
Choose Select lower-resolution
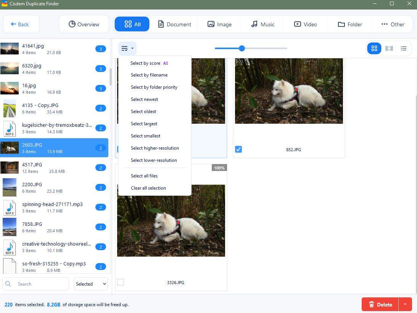(x=154, y=160)
